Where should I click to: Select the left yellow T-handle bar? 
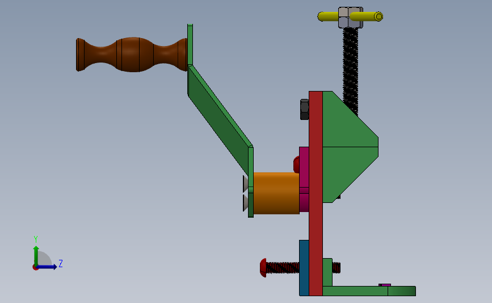click(328, 16)
